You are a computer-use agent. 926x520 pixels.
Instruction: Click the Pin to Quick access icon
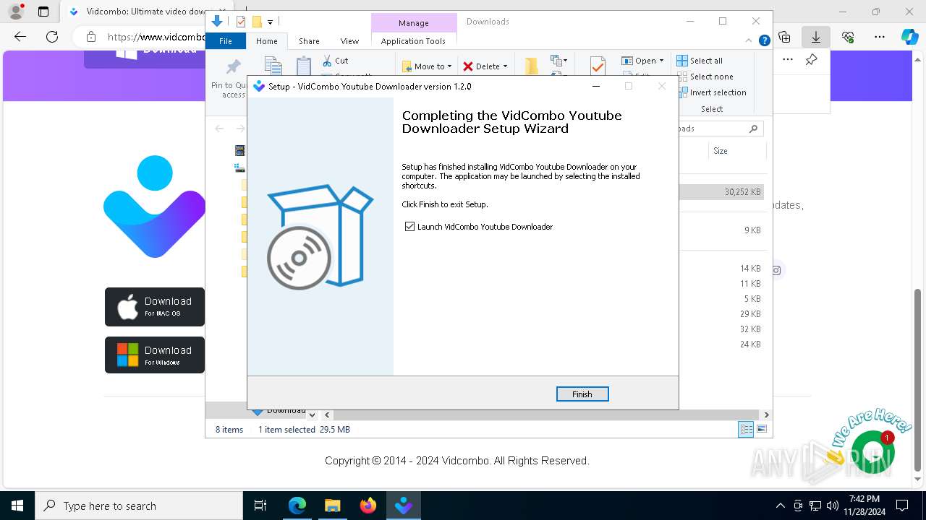233,67
